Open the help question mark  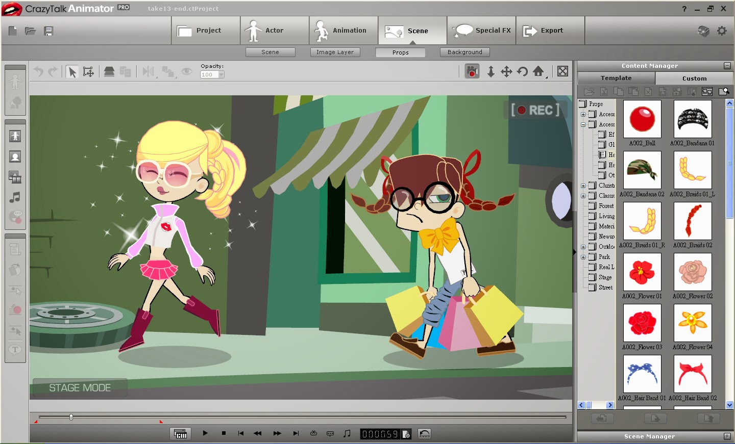(684, 9)
